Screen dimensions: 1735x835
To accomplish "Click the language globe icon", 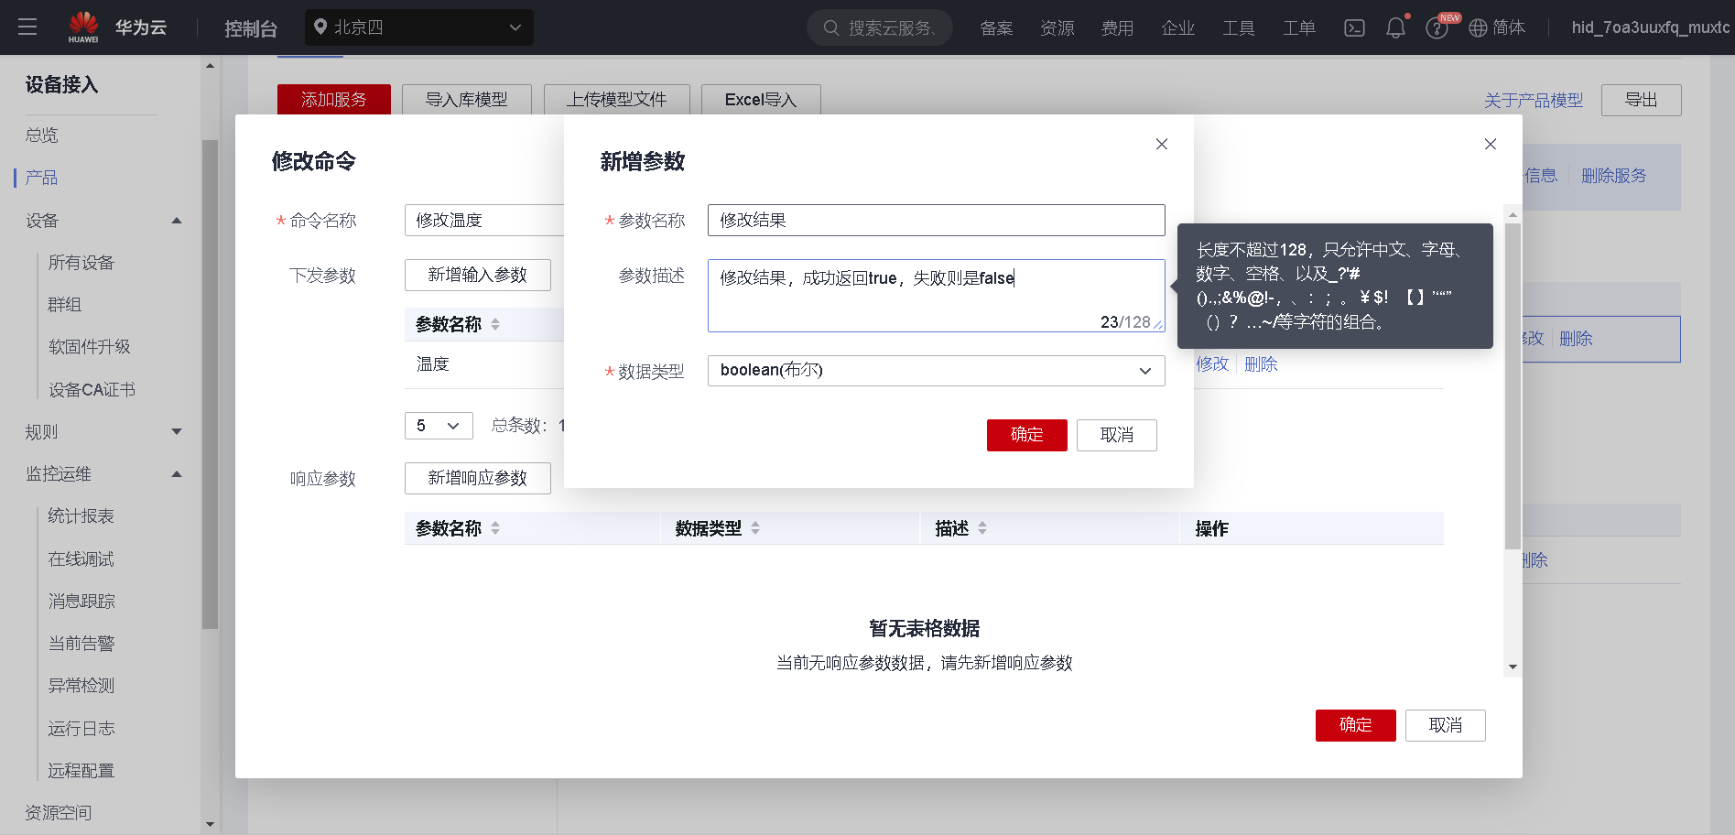I will click(1478, 28).
